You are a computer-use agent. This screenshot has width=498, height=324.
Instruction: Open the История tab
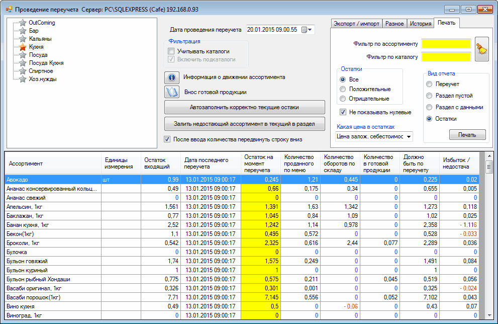coord(420,24)
